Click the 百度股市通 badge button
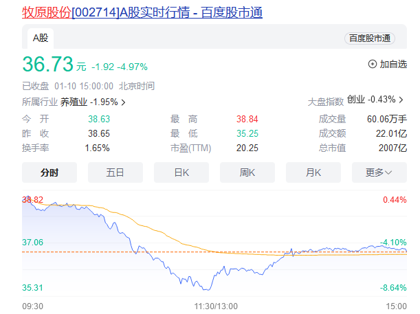 click(x=370, y=38)
